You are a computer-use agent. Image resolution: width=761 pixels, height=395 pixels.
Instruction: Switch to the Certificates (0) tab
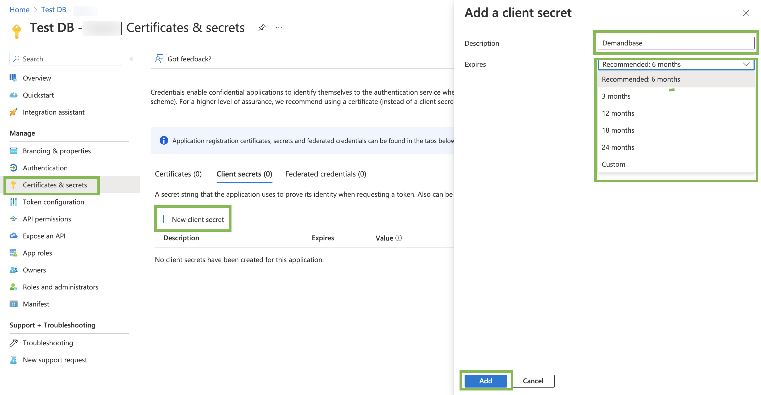(178, 174)
